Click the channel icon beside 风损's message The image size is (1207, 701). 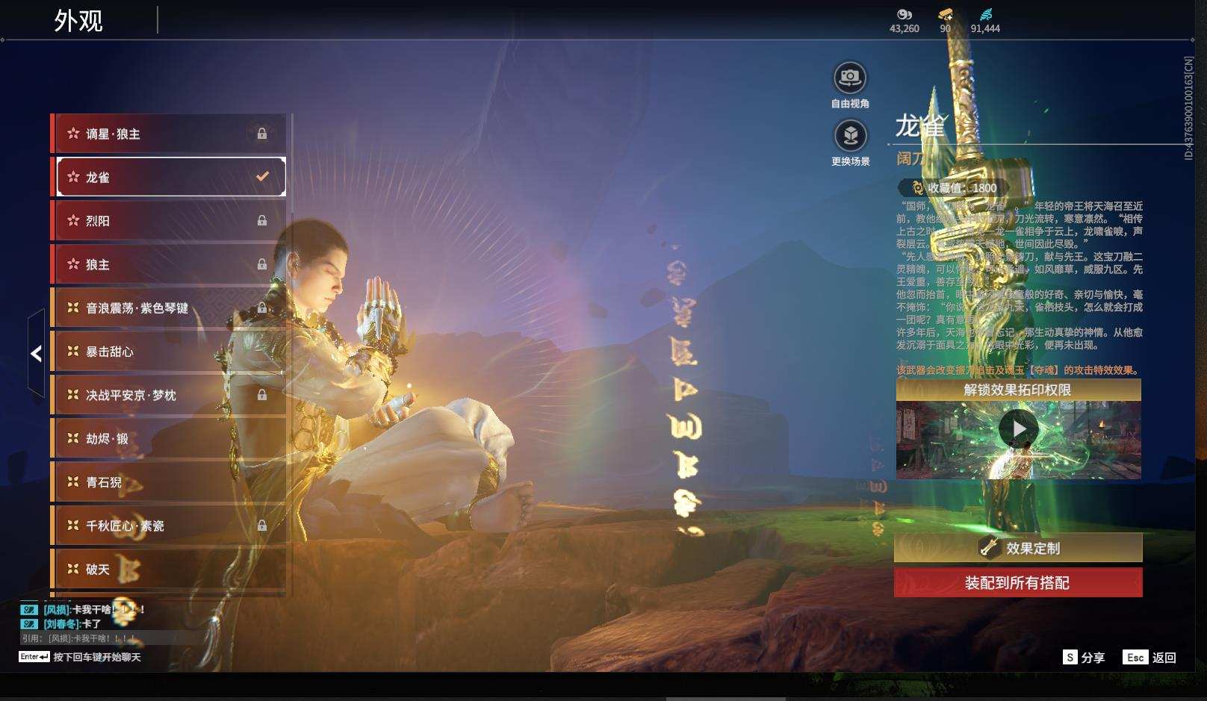point(29,610)
